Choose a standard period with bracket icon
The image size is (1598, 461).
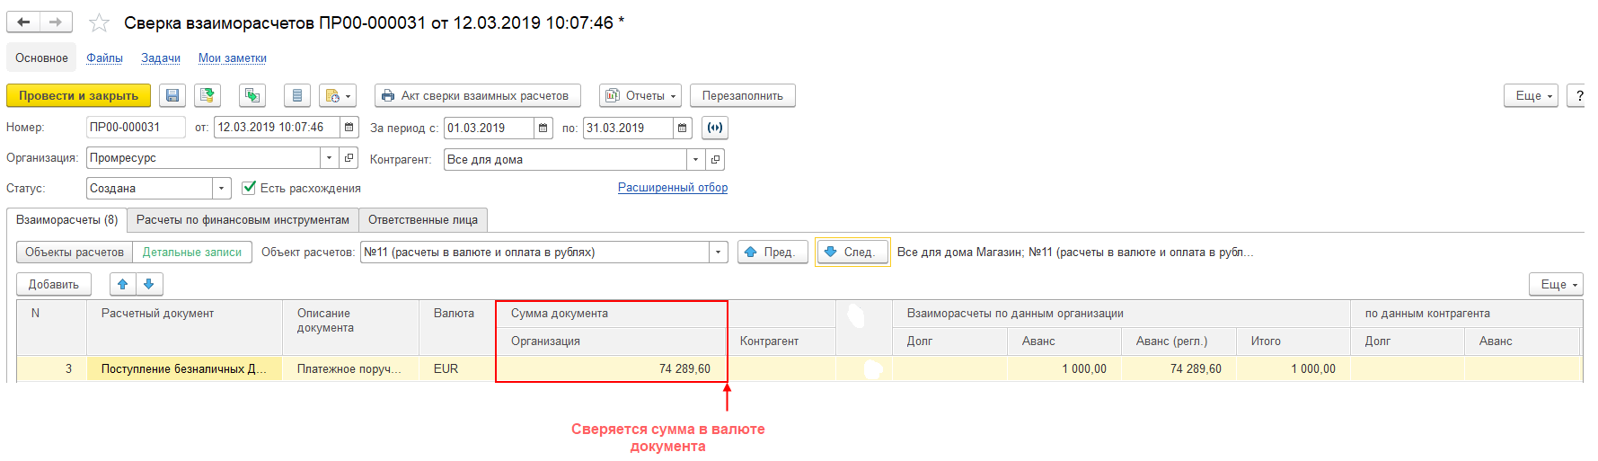(715, 129)
